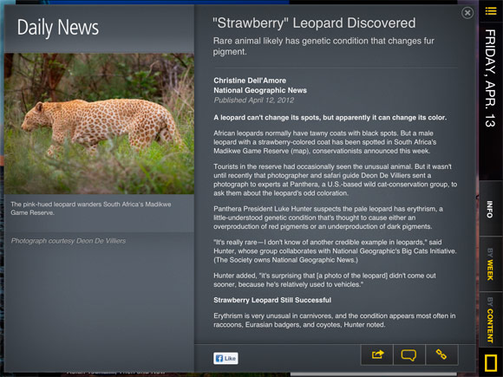This screenshot has height=377, width=503.
Task: Select the author name Christine Dell'Amore
Action: (250, 81)
